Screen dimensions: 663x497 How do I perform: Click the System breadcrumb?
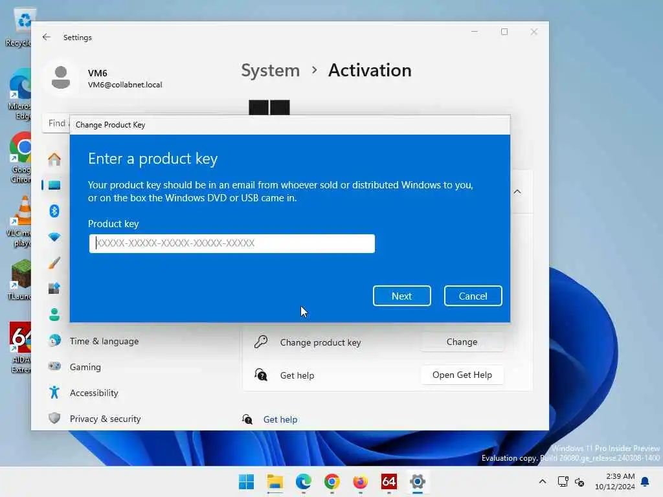(x=270, y=70)
